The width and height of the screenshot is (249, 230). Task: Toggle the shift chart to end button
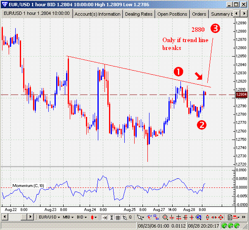pyautogui.click(x=104, y=218)
